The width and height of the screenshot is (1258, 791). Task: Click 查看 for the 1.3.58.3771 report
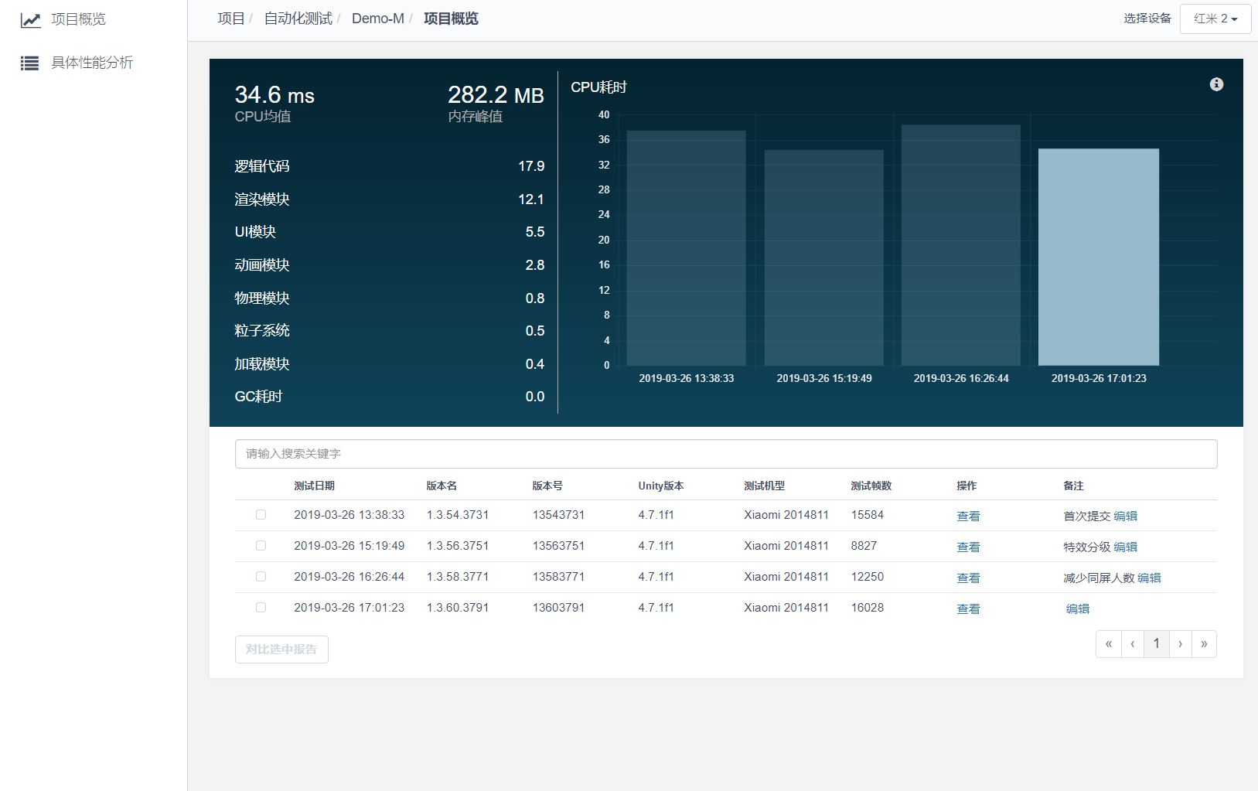tap(968, 578)
